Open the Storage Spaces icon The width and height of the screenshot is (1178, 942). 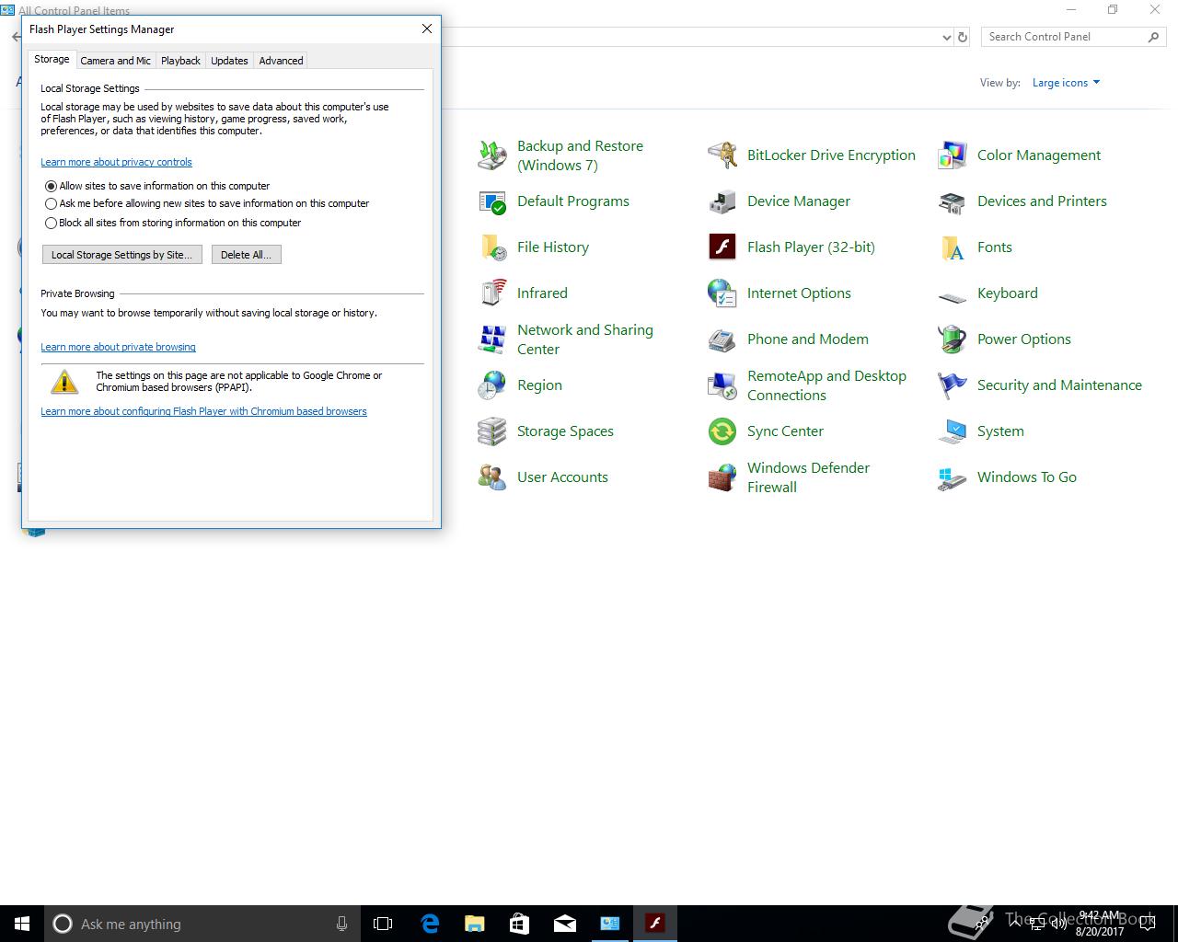pos(492,431)
